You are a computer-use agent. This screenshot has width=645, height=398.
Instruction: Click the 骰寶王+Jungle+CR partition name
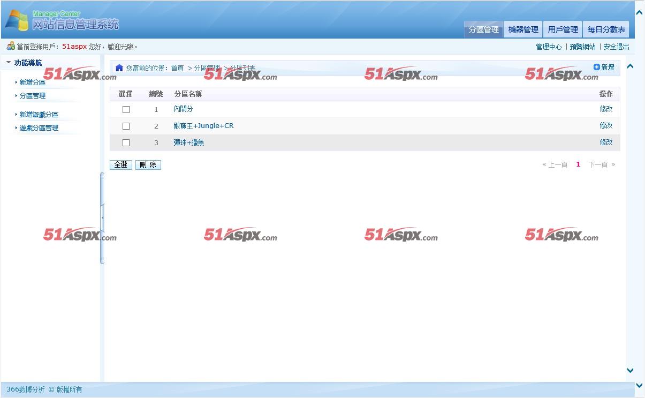(x=203, y=126)
